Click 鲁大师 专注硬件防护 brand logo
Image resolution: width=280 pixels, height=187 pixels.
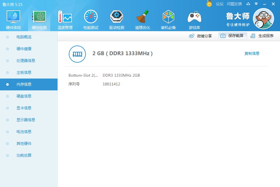pos(238,19)
